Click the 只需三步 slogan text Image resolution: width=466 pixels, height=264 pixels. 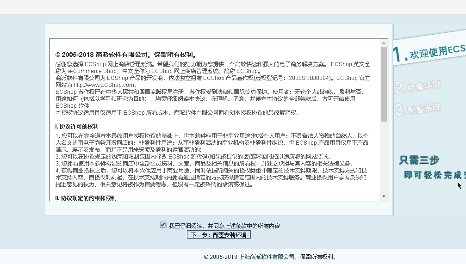point(419,160)
